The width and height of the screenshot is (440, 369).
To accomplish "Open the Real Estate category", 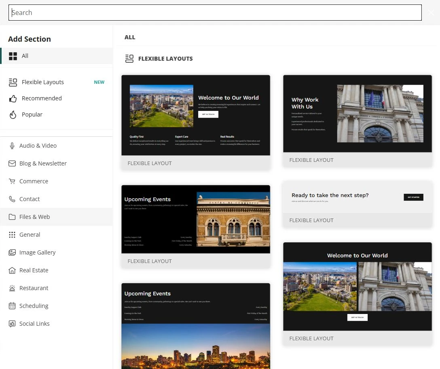I will point(56,270).
